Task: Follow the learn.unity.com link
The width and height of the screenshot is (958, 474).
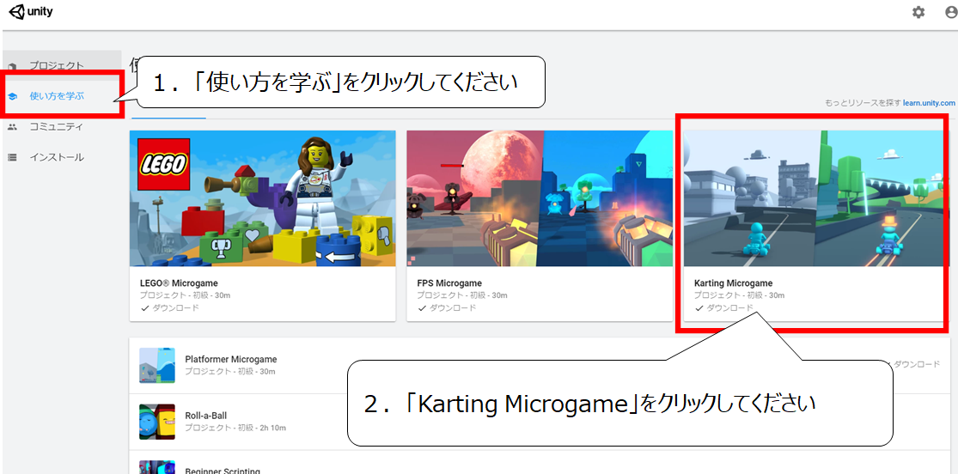Action: click(x=930, y=103)
